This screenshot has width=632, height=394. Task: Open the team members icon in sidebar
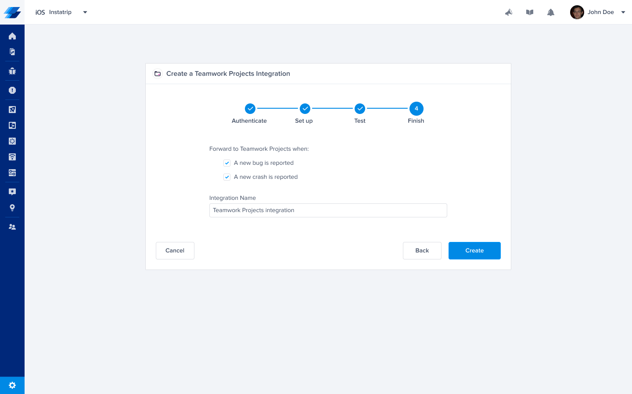12,227
